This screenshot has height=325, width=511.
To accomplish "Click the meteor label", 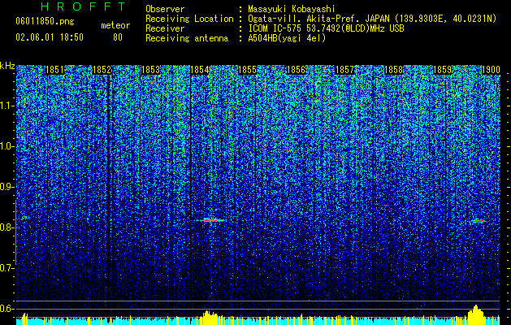I will click(x=115, y=25).
